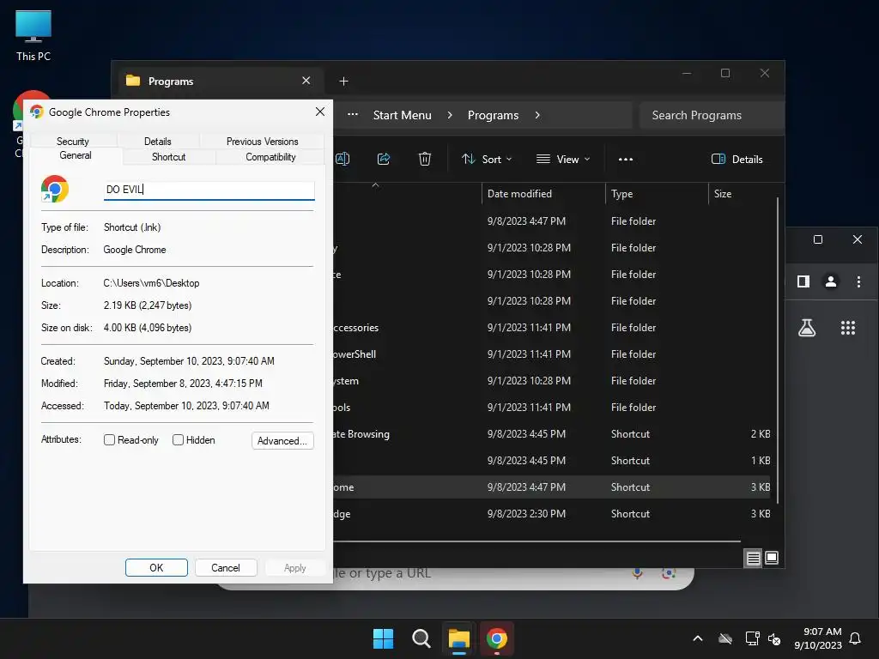
Task: Switch to the Details tab in Properties
Action: [158, 142]
